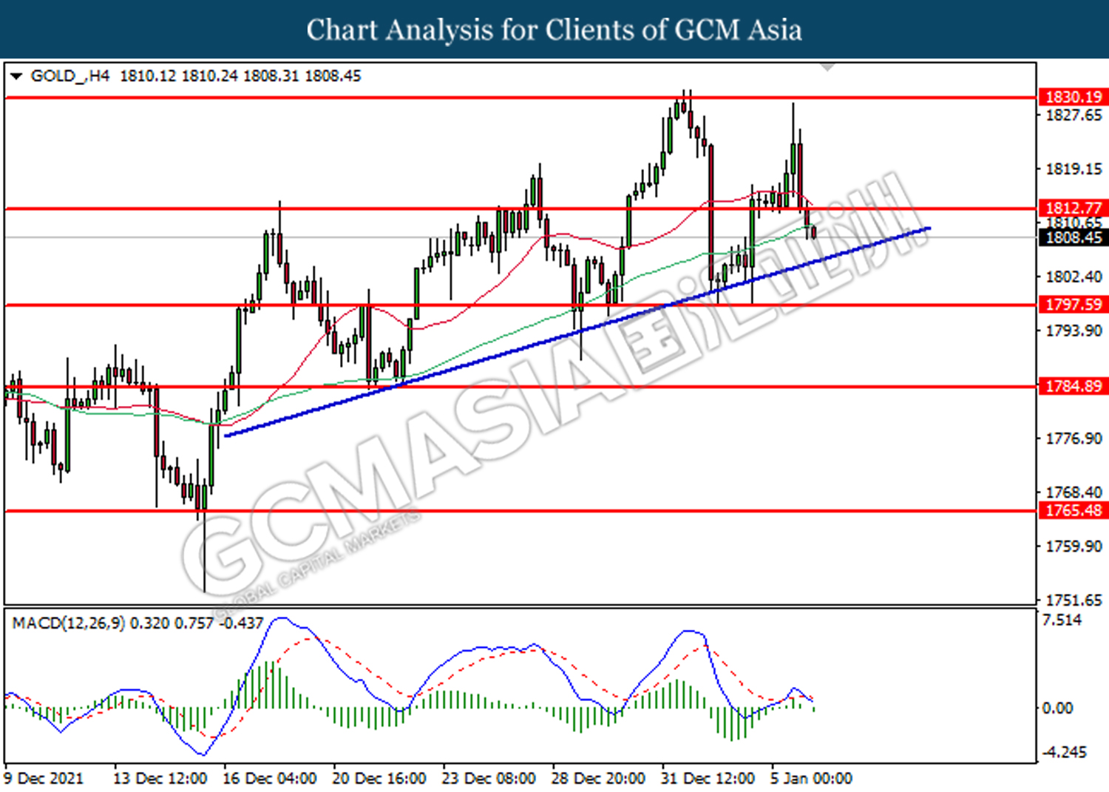Select the 1812.77 red price label

(x=1074, y=208)
